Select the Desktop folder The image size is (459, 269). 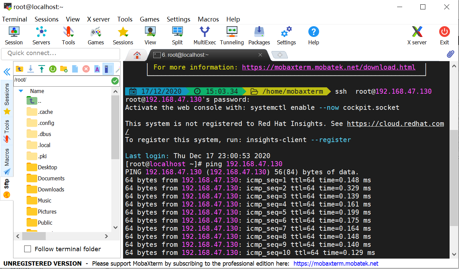(x=42, y=167)
